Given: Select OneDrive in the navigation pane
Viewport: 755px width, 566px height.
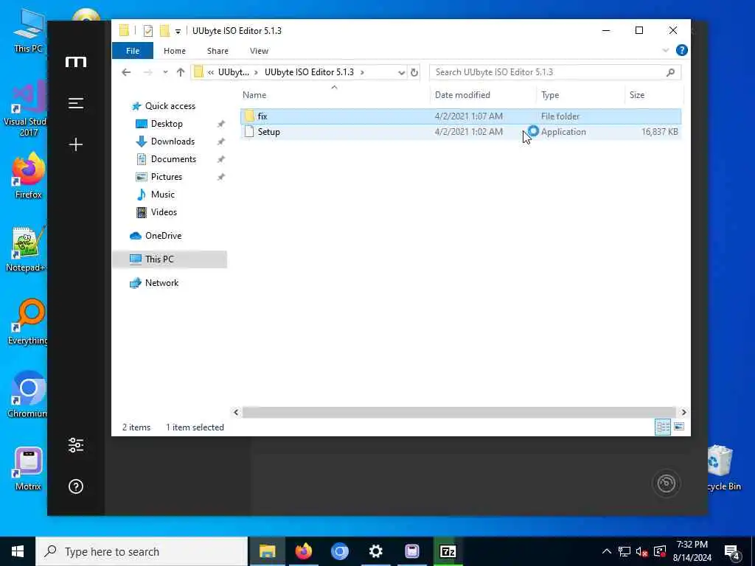Looking at the screenshot, I should point(163,236).
